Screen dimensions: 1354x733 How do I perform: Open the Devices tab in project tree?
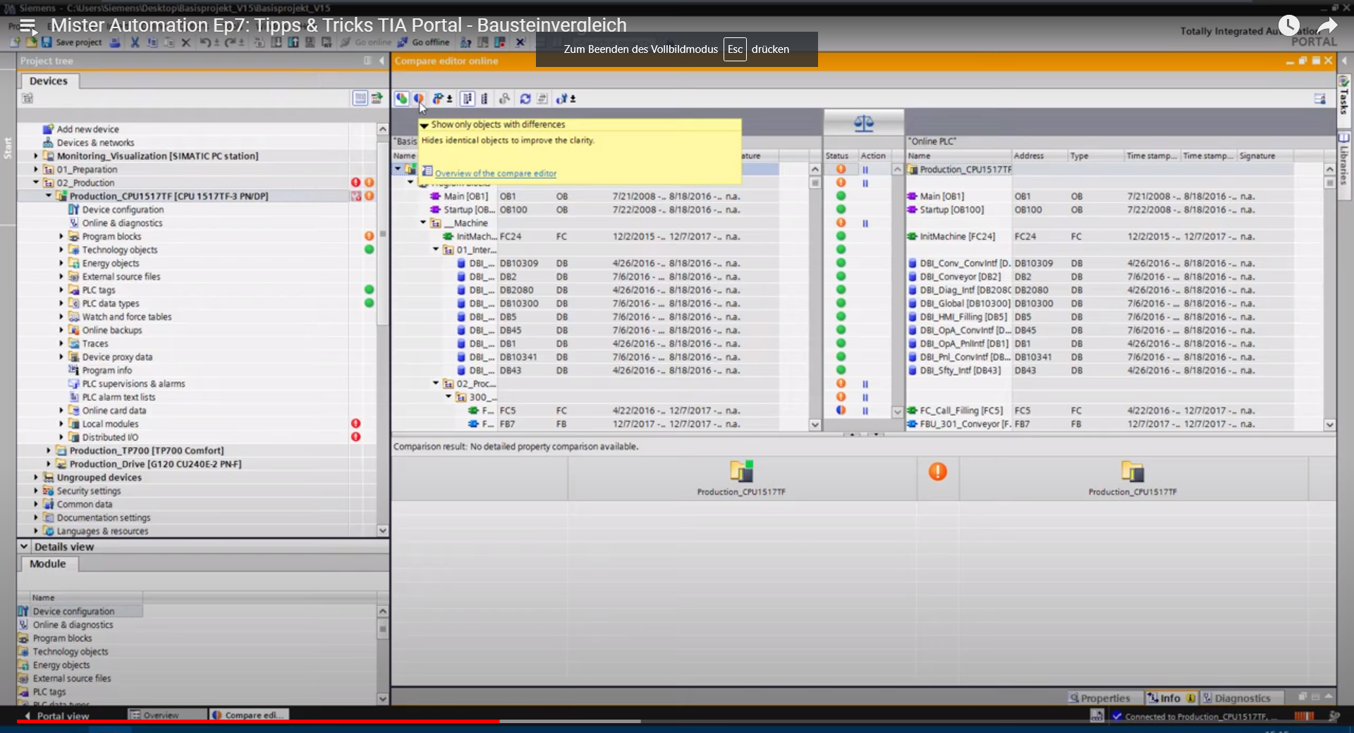[48, 81]
